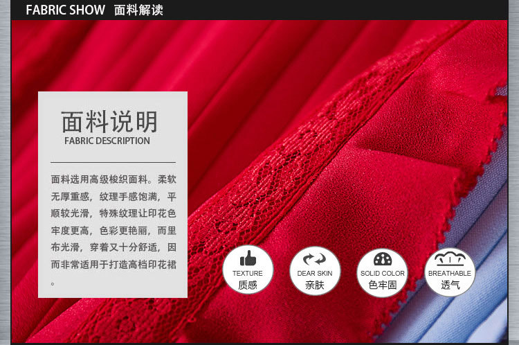This screenshot has width=519, height=345.
Task: Click the line starting 无厚重感
Action: coord(113,197)
